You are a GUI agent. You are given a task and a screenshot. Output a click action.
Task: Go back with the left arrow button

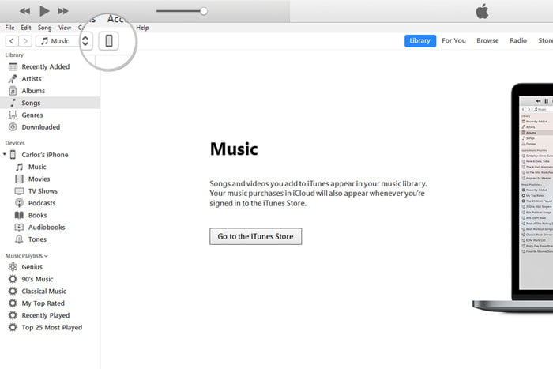pyautogui.click(x=12, y=41)
